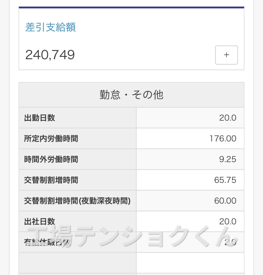
Task: Expand the 差引支給額 plus button
Action: pos(227,55)
